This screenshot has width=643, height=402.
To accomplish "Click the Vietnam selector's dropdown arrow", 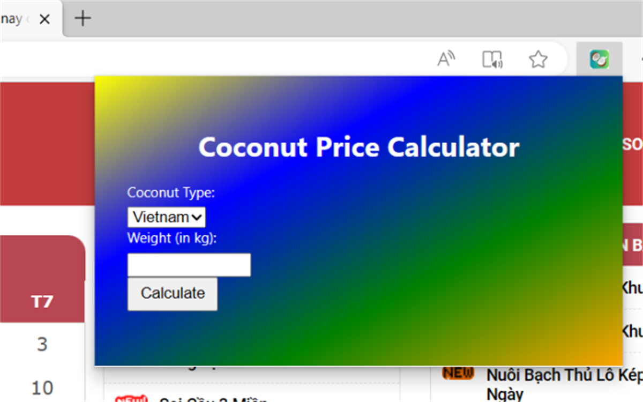I will click(198, 217).
